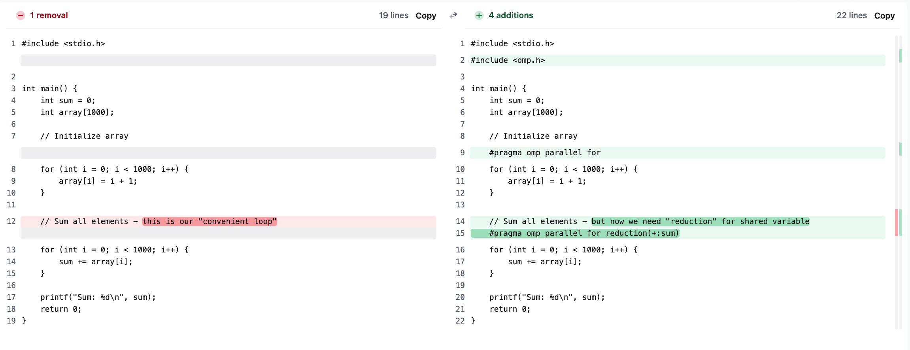Click the '1 removal' label
910x350 pixels.
coord(49,15)
